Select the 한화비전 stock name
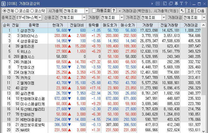208x133 pixels. click(27, 114)
